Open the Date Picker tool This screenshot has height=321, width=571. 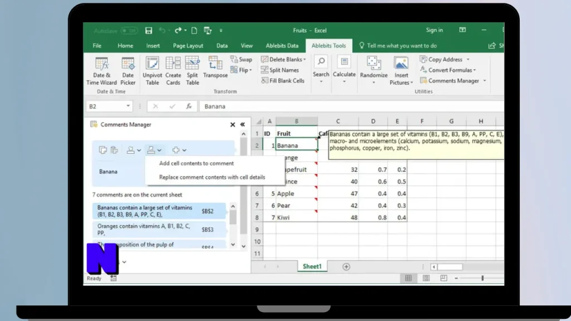click(x=128, y=71)
